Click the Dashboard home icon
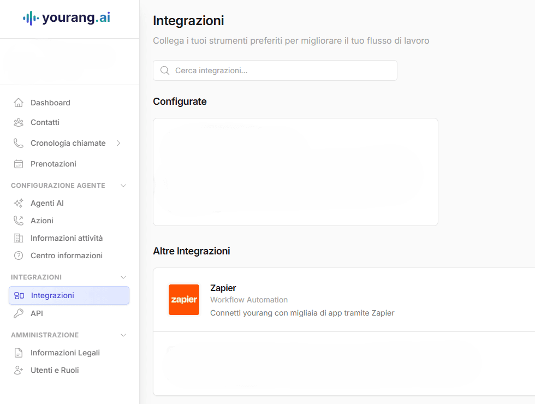Viewport: 535px width, 404px height. [19, 103]
